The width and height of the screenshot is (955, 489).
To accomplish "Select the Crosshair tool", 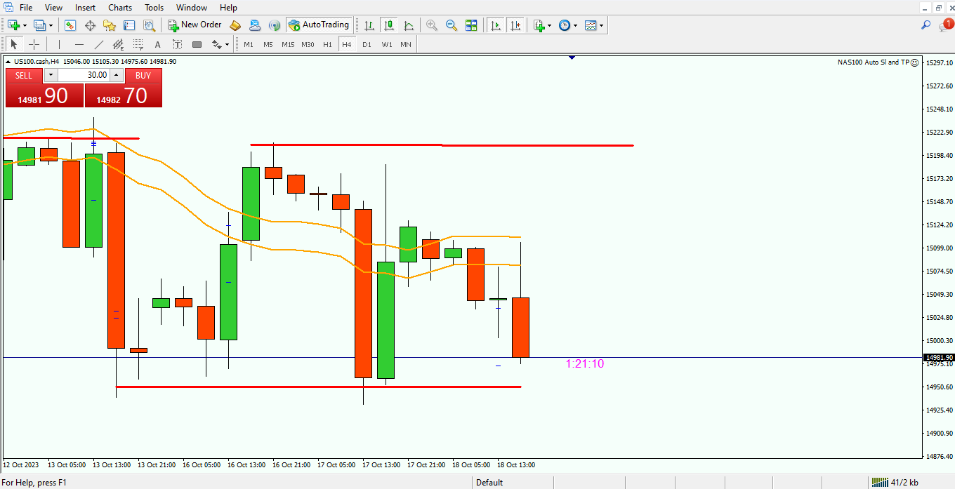I will (x=34, y=43).
